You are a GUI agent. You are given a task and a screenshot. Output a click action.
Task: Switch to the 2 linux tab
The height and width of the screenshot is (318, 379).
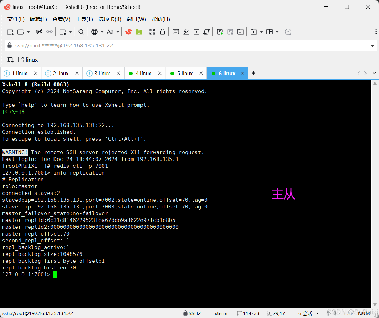point(61,73)
